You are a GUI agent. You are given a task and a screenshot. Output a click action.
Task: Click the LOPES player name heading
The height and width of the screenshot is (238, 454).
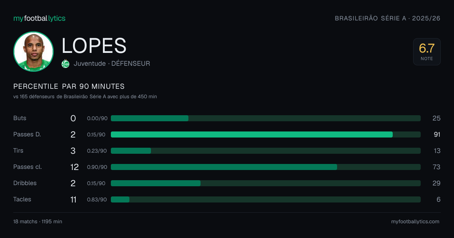click(94, 46)
